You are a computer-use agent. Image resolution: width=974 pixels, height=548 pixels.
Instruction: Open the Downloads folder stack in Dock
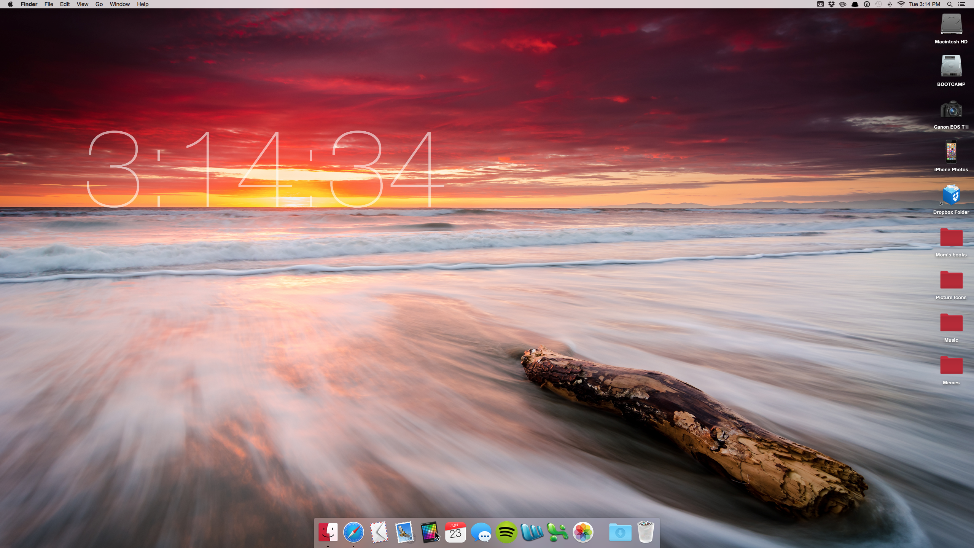click(x=620, y=532)
